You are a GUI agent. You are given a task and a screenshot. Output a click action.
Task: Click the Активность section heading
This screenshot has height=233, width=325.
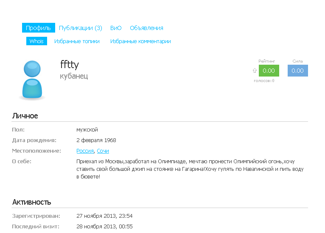(31, 202)
